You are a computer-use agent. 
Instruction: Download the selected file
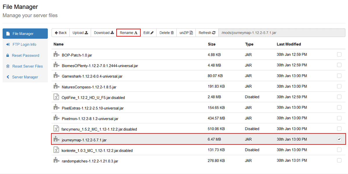coord(104,33)
